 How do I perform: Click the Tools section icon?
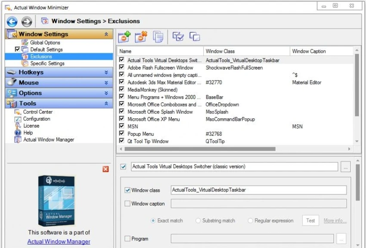coord(12,103)
